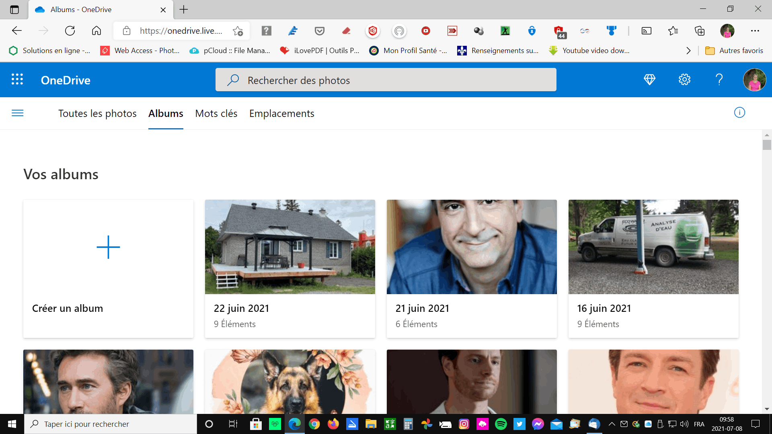Open the pCloud File Manager bookmark
The image size is (772, 434).
click(x=230, y=51)
